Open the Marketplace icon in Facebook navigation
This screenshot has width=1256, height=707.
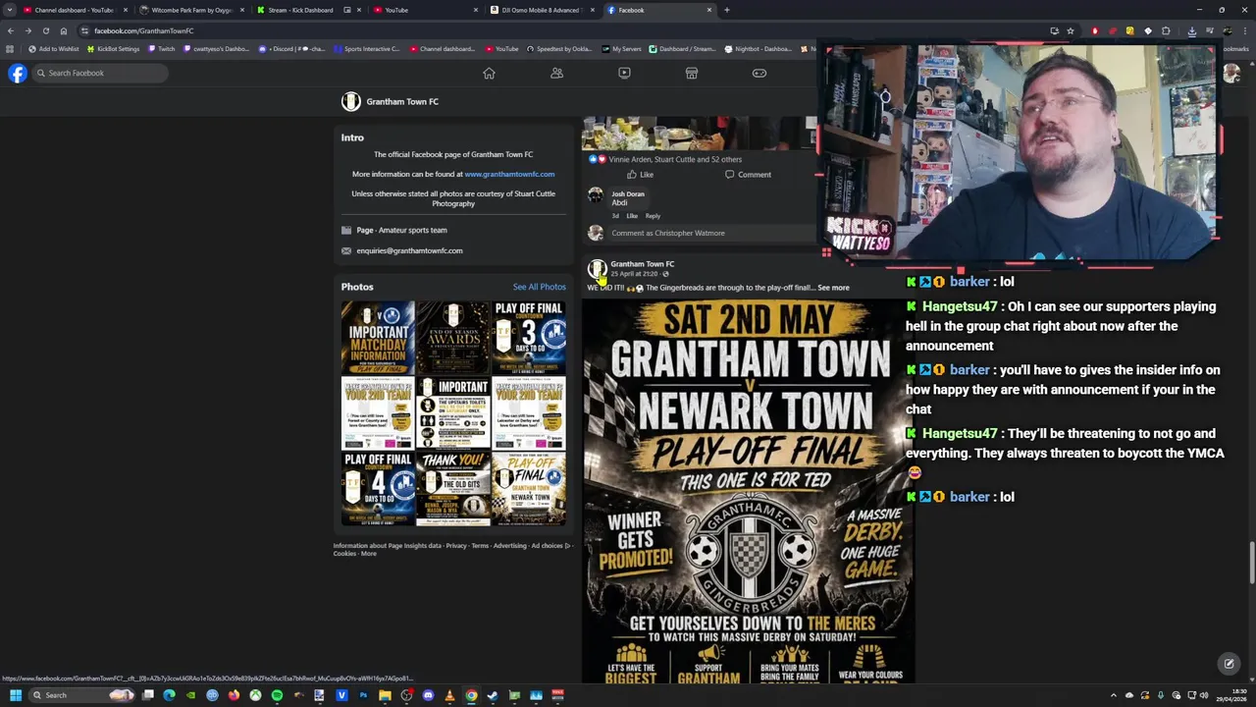coord(692,73)
